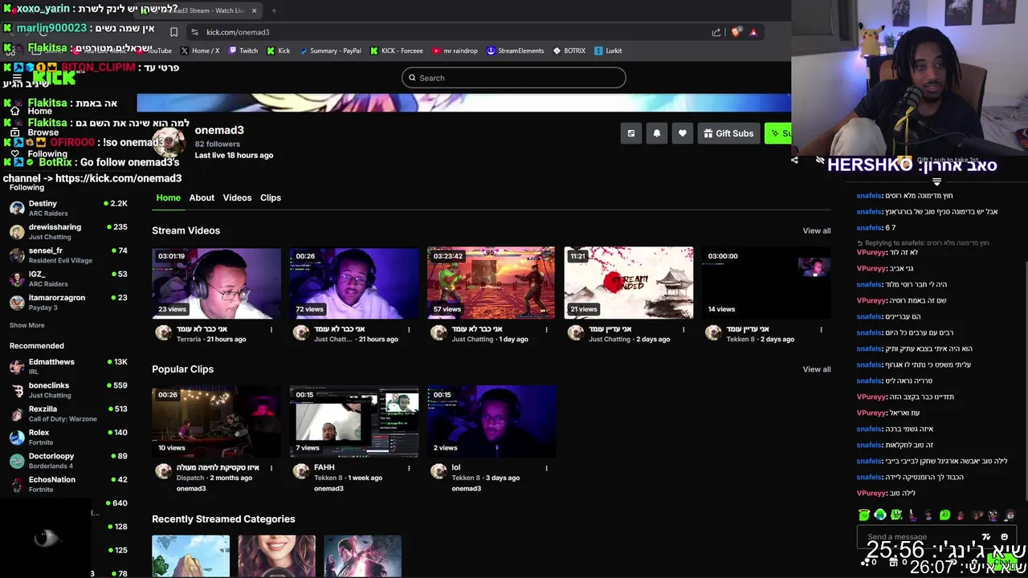Toggle the heart follow button
Screen dimensions: 1028x578
(683, 133)
